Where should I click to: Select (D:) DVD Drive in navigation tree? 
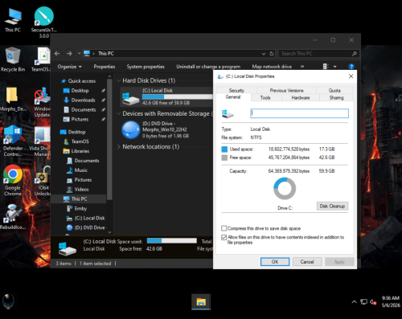89,227
